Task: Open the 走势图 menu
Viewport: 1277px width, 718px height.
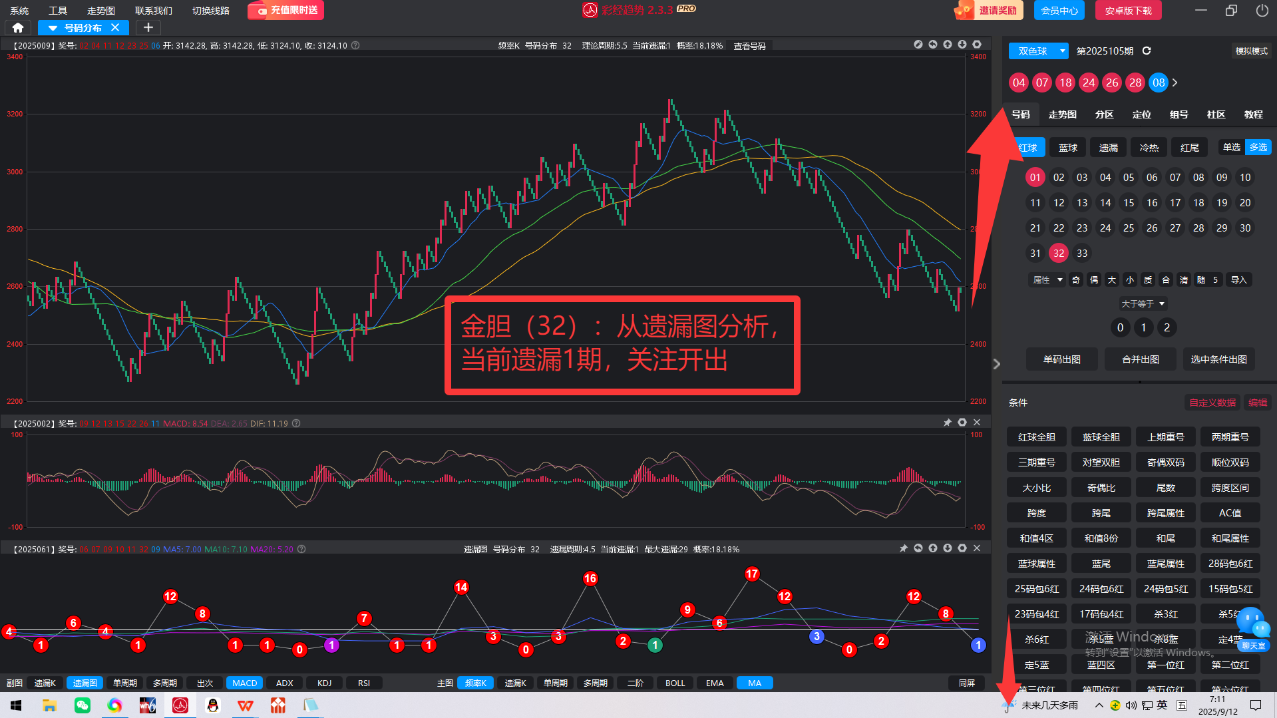Action: tap(101, 11)
